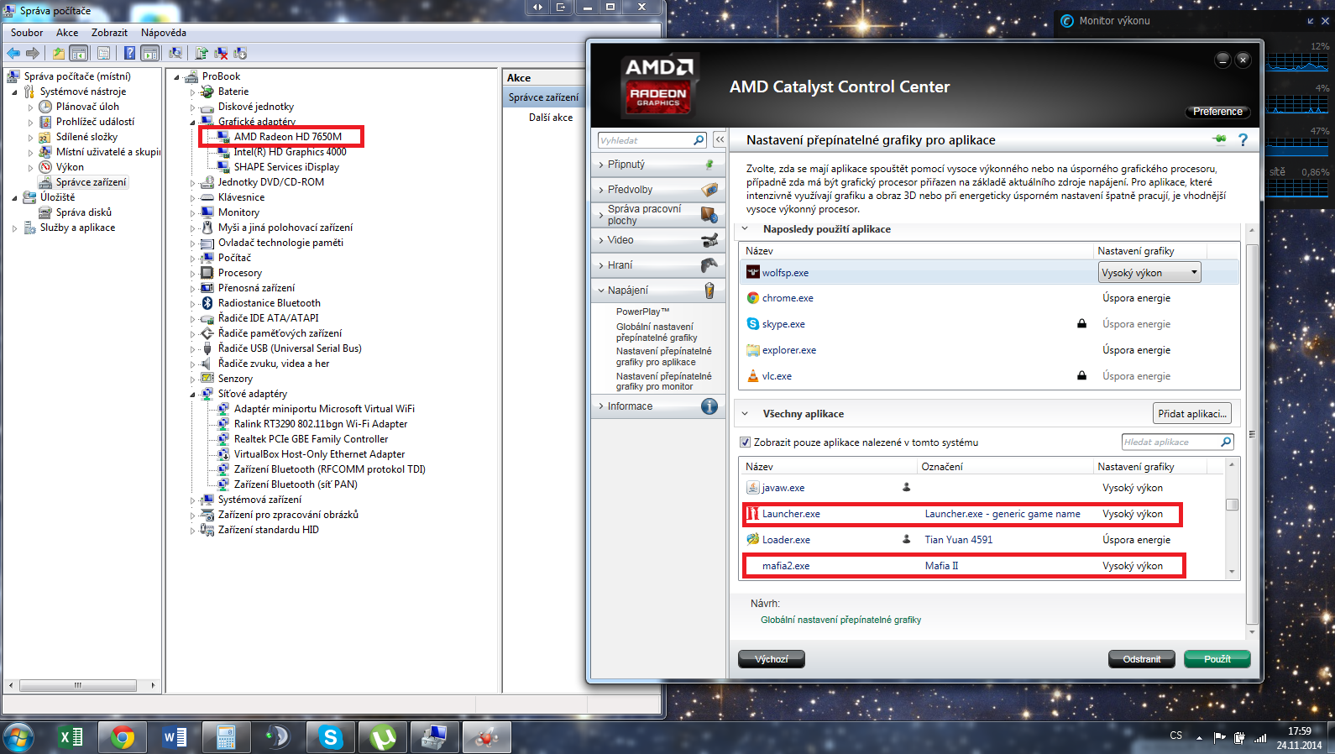This screenshot has height=754, width=1335.
Task: Click the pin icon in the Připnutý row
Action: tap(709, 165)
